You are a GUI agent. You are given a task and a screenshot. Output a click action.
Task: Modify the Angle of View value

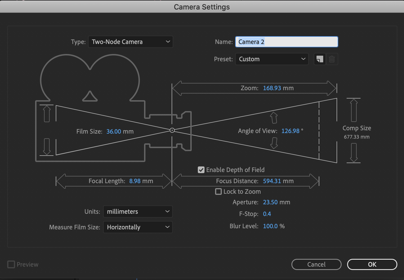tap(290, 131)
